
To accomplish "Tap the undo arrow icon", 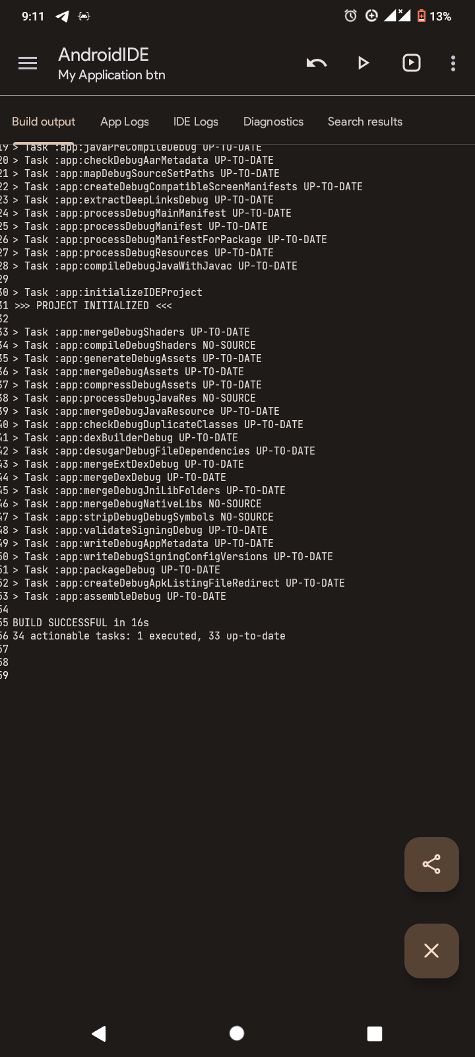I will [x=316, y=63].
